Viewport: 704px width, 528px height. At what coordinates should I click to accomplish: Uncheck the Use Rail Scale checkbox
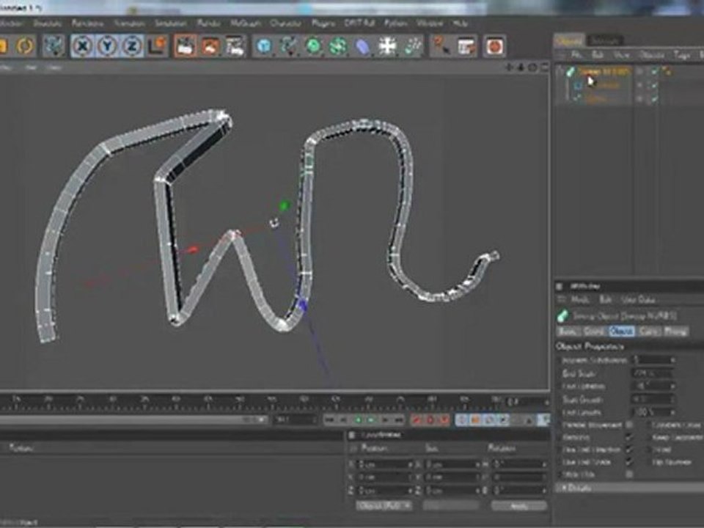pos(629,461)
